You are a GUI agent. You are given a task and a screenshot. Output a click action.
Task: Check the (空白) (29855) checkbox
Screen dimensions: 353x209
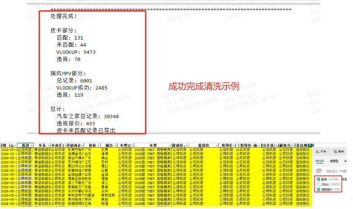(318, 184)
